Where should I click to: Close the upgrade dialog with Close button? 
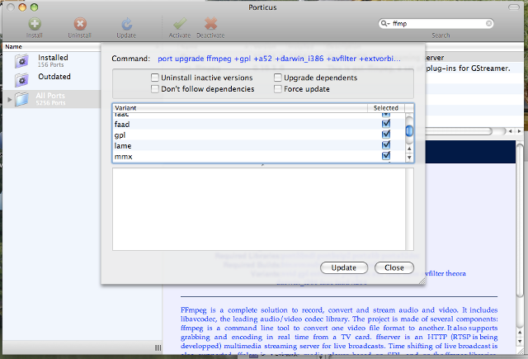(x=394, y=267)
